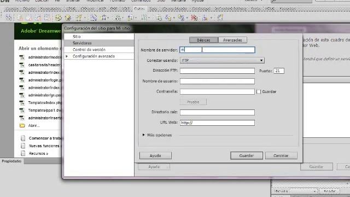Open dropdown arrow beside Recordset Paging icon
The width and height of the screenshot is (350, 197).
(x=122, y=18)
